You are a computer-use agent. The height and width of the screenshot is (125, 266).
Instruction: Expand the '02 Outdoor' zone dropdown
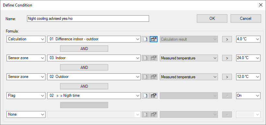click(x=94, y=77)
